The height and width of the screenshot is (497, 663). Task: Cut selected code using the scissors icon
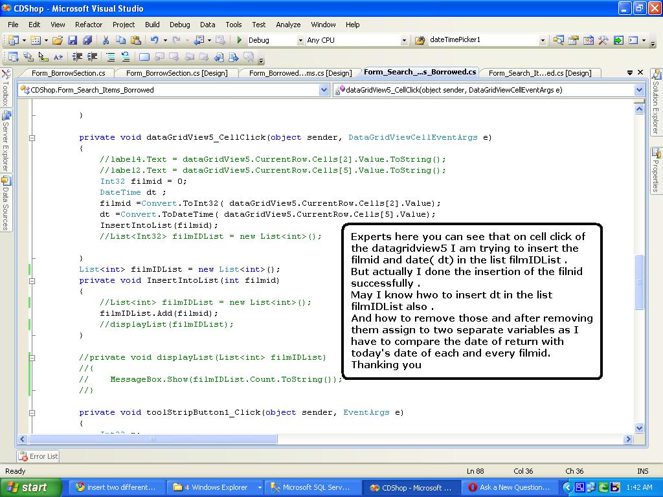(105, 39)
